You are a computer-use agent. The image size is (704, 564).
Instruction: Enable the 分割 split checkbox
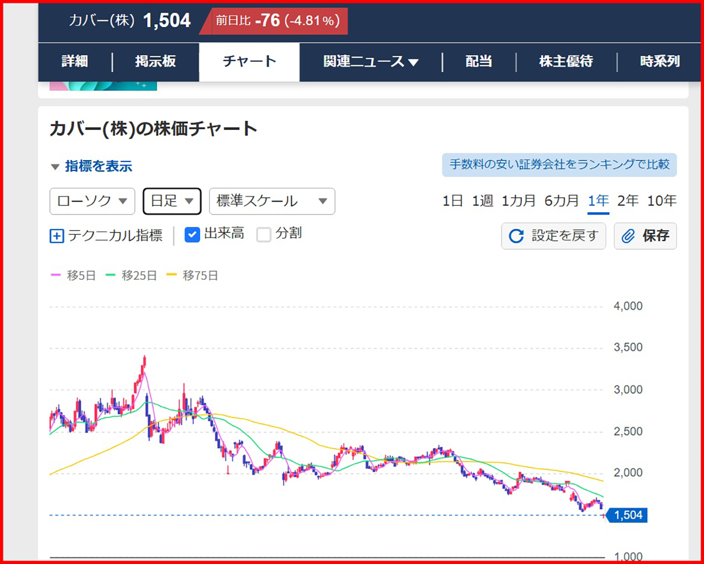[264, 234]
